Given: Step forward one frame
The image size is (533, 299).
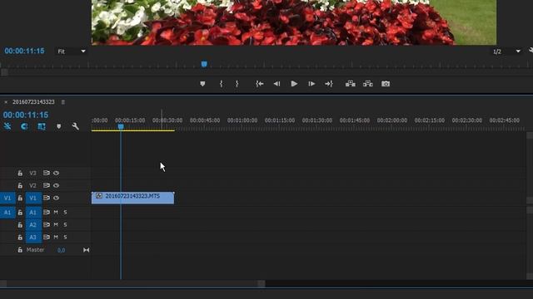Looking at the screenshot, I should (x=311, y=84).
